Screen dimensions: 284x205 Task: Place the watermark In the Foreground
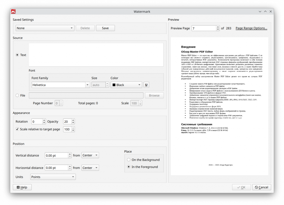[128, 166]
